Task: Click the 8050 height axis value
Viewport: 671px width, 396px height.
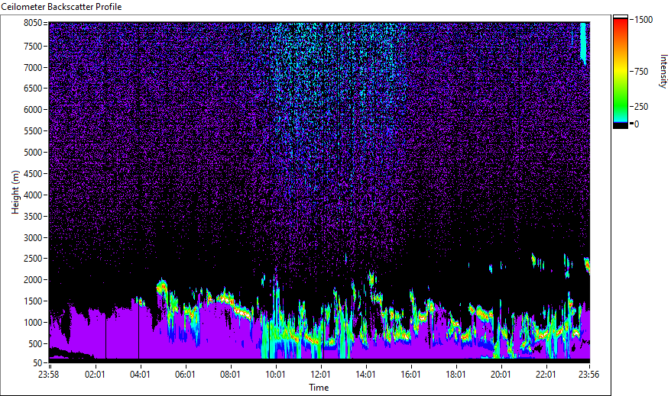Action: pyautogui.click(x=33, y=23)
